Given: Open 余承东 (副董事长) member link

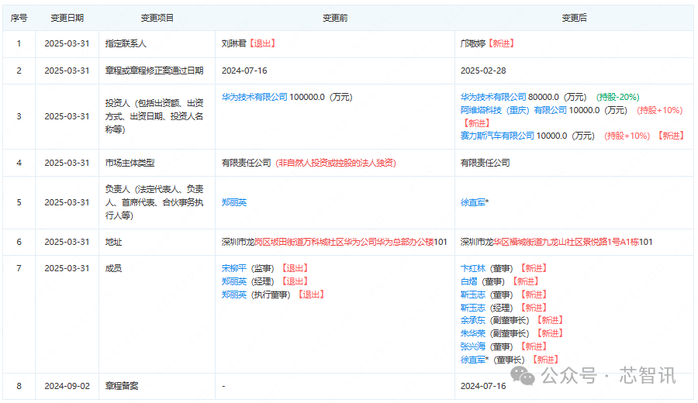Looking at the screenshot, I should point(473,320).
